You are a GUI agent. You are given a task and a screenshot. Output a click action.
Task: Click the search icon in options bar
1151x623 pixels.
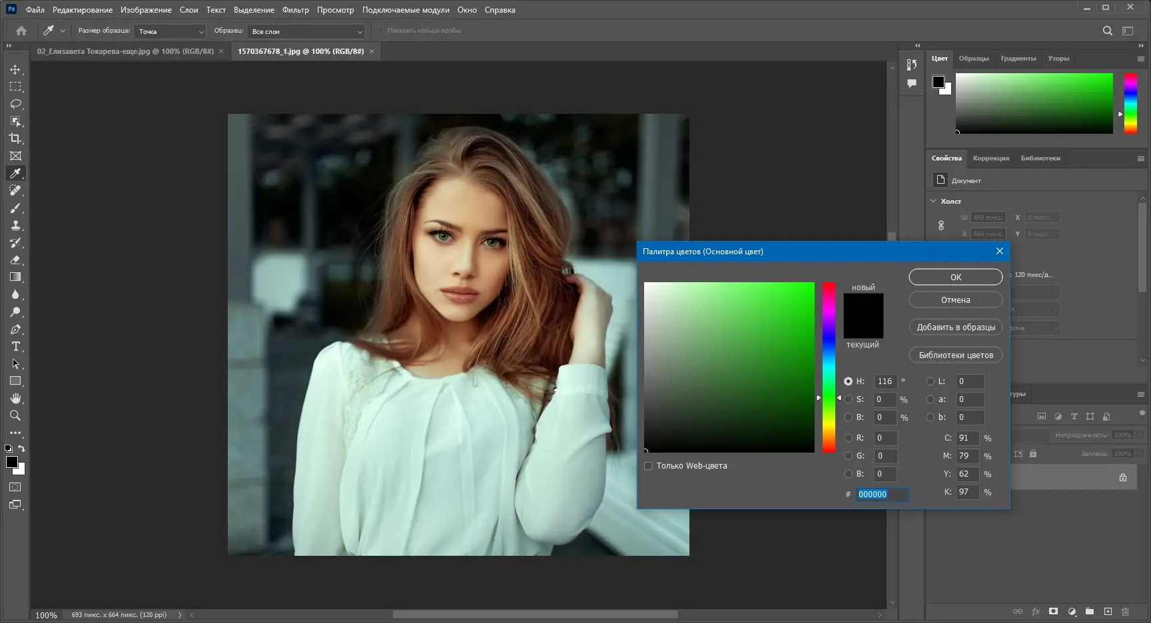1107,31
